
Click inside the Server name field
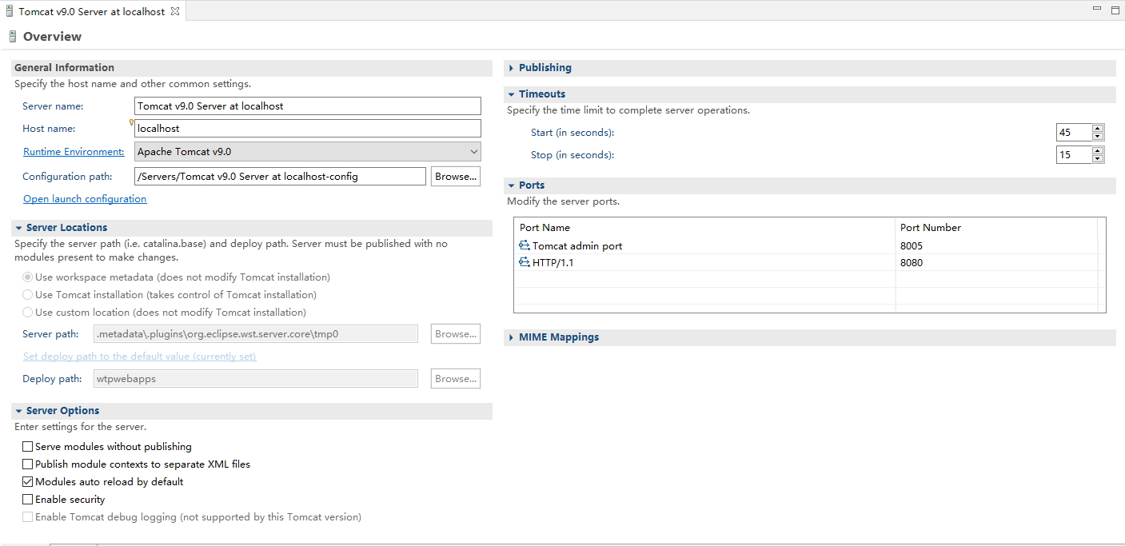point(307,106)
